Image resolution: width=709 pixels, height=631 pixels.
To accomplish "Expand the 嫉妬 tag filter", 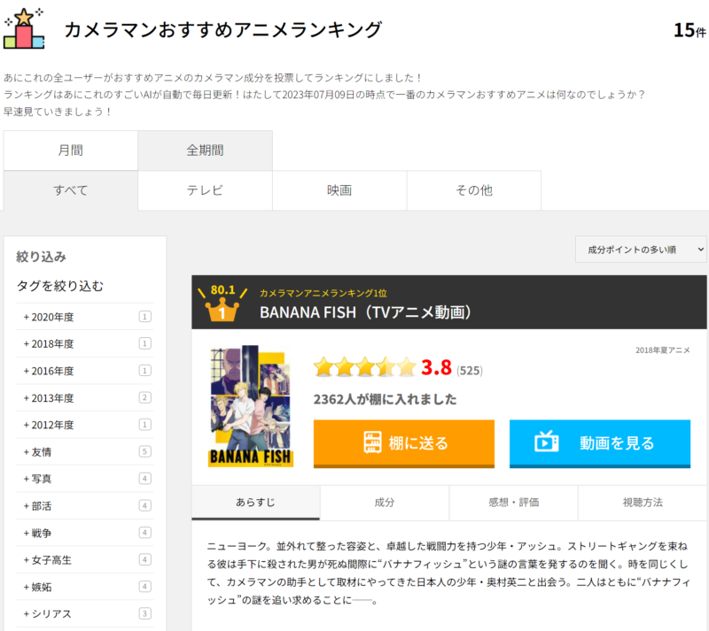I will point(85,587).
